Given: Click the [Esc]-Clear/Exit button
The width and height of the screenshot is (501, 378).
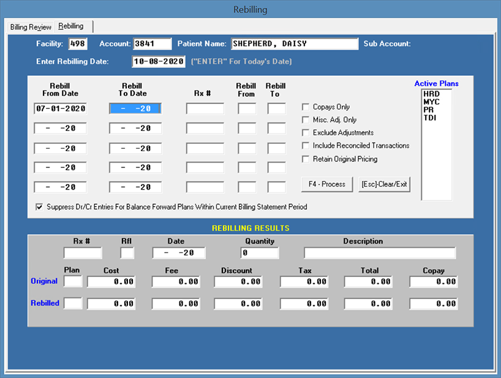Looking at the screenshot, I should coord(384,184).
